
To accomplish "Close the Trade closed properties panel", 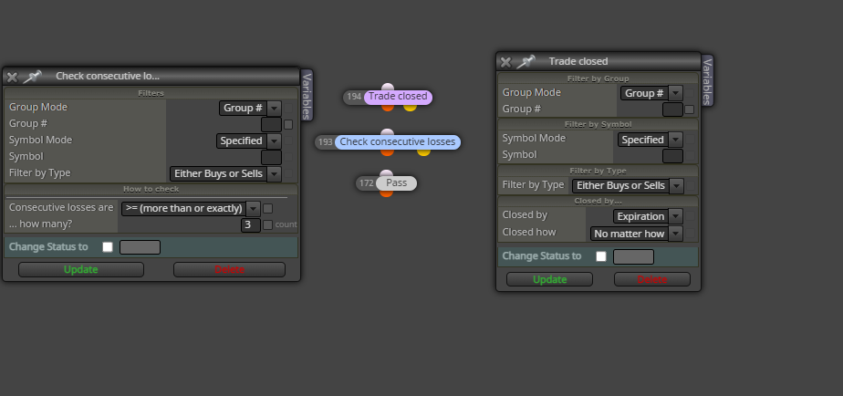I will click(x=505, y=62).
